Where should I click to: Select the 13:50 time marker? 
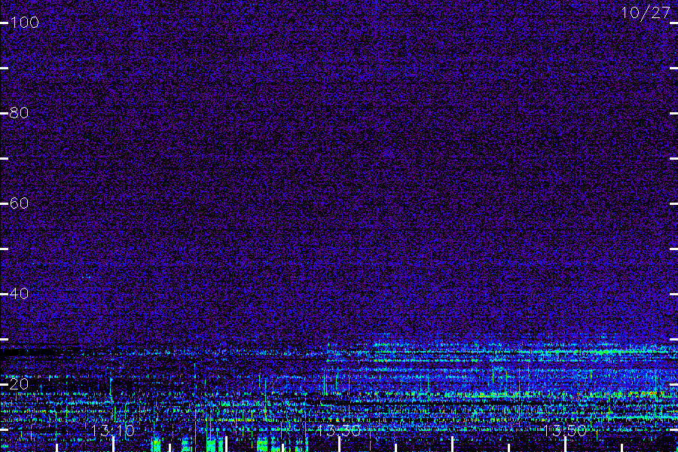tap(565, 431)
